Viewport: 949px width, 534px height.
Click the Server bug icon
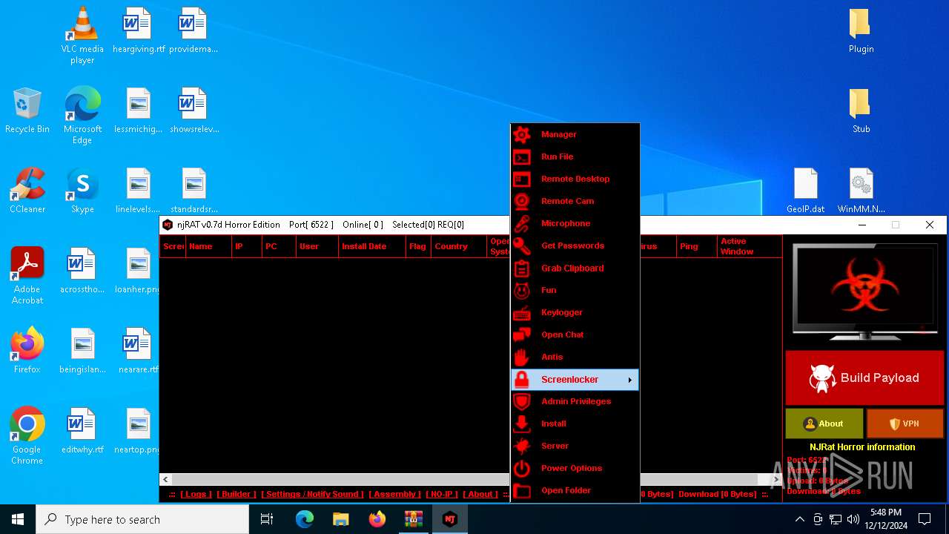click(x=522, y=446)
